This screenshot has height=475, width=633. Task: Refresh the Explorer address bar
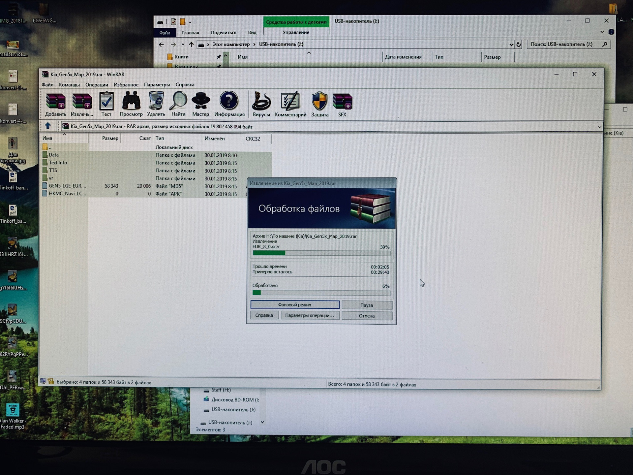coord(519,45)
